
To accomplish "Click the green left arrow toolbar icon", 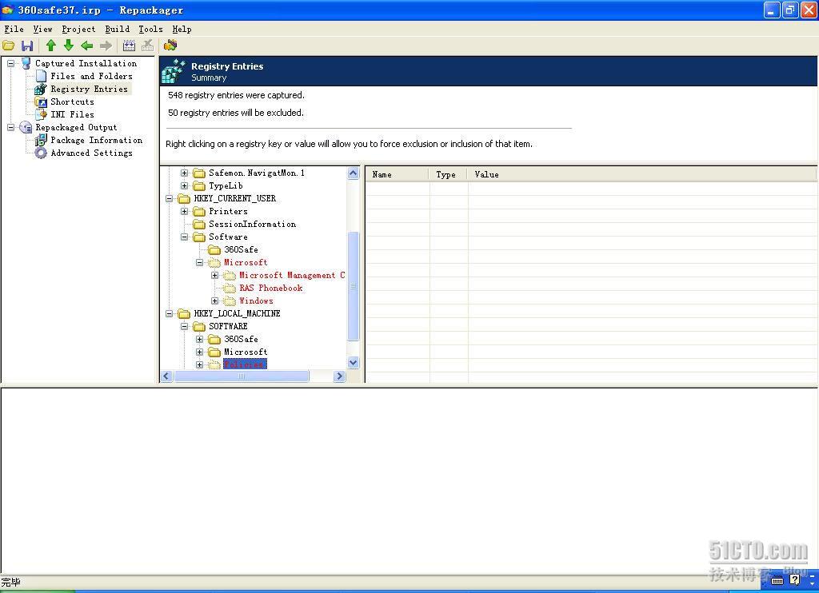I will pyautogui.click(x=87, y=46).
